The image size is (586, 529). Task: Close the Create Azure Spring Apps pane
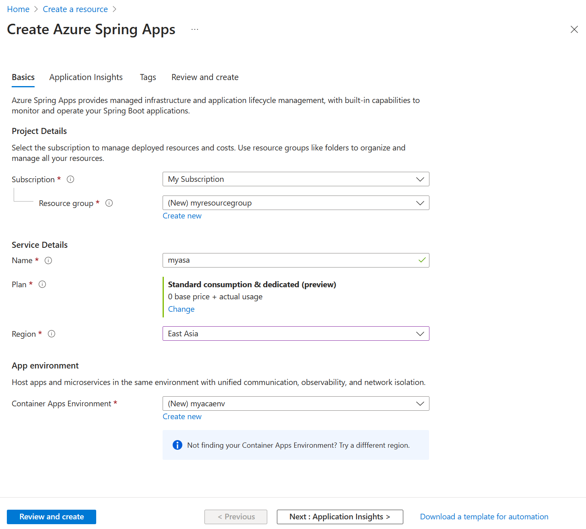[574, 29]
